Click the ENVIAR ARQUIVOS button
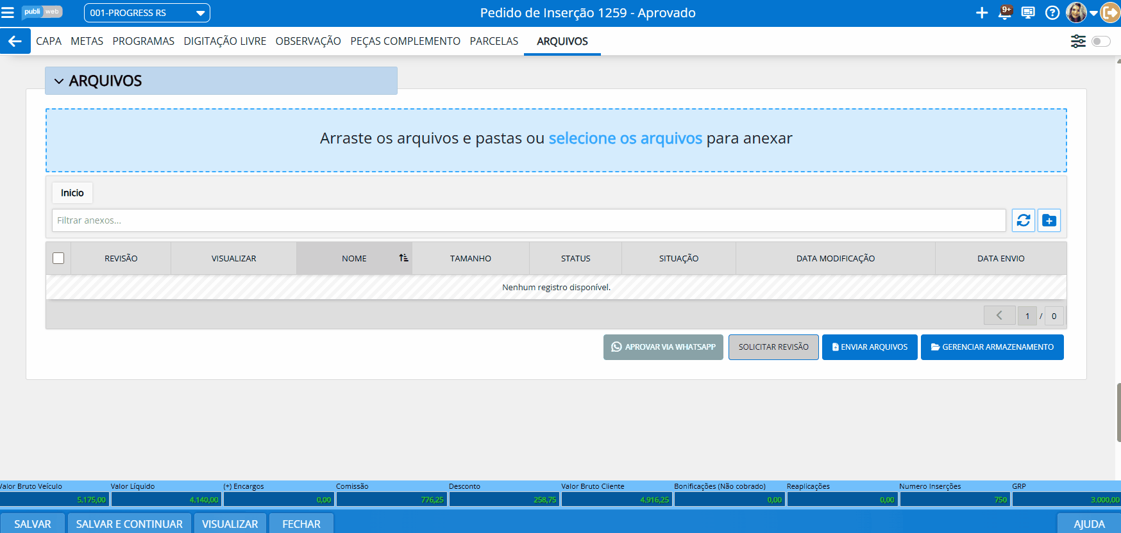The image size is (1121, 533). [x=870, y=347]
